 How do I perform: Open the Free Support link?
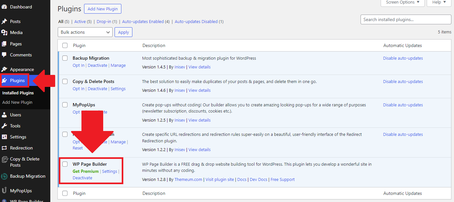click(283, 180)
